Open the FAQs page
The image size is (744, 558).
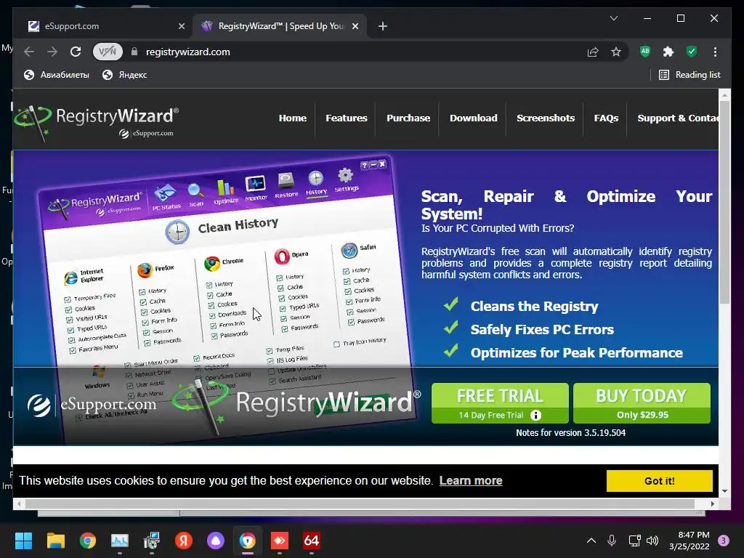click(x=606, y=118)
